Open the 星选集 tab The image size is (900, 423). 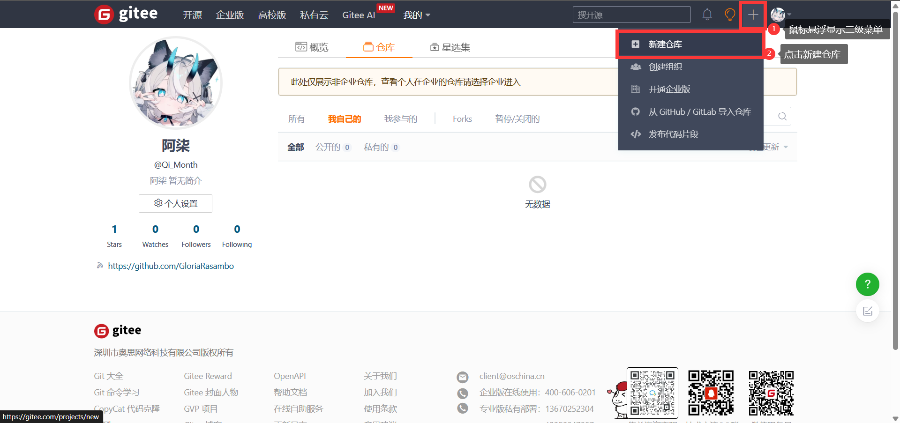click(450, 47)
